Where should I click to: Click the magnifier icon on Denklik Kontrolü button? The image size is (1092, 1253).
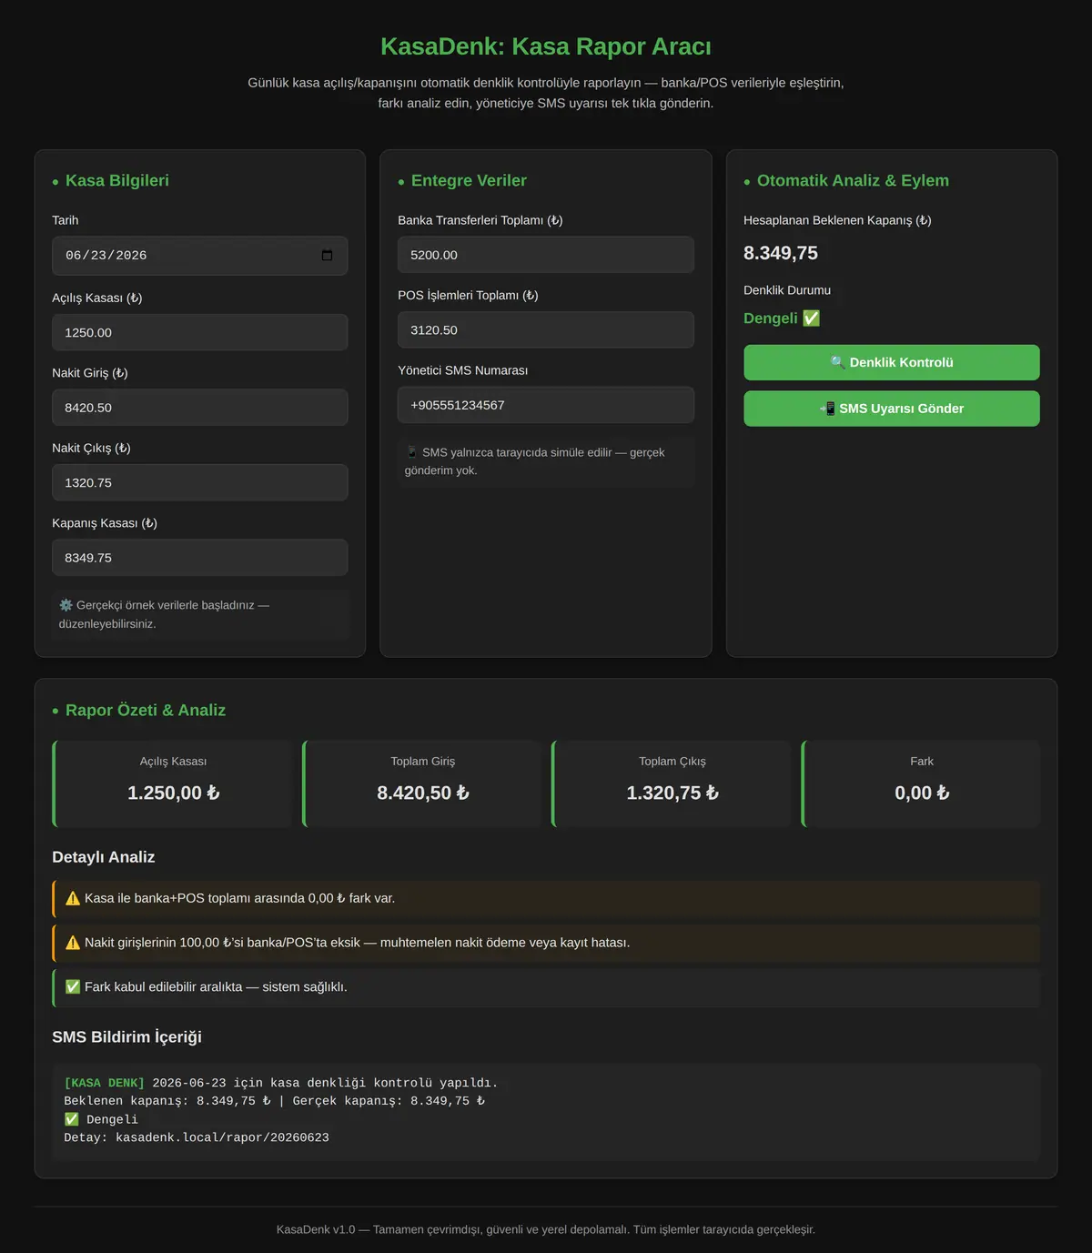[837, 362]
